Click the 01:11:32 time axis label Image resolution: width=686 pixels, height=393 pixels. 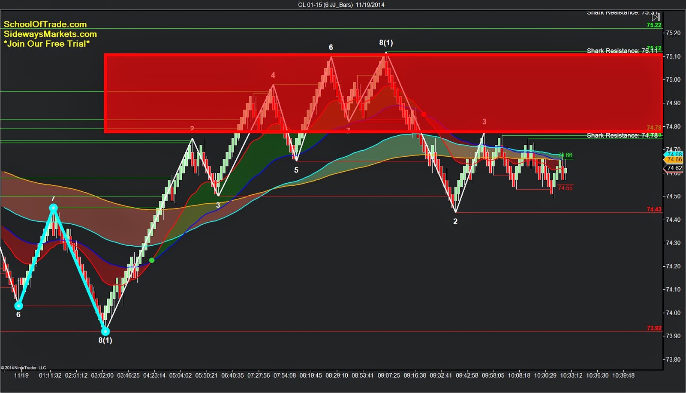50,375
